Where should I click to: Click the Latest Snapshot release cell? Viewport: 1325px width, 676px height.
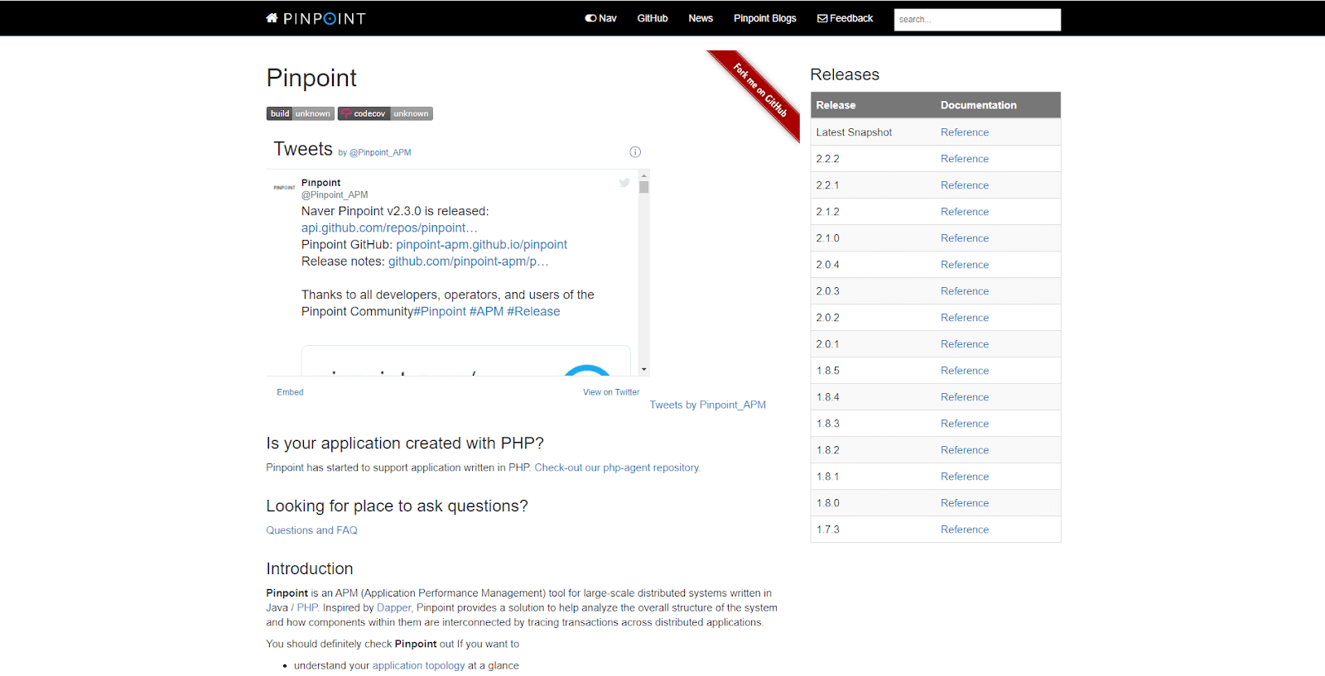click(x=873, y=132)
